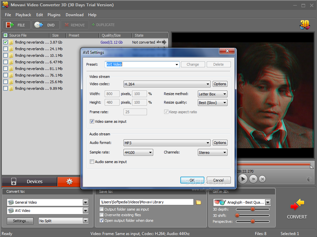Click the Movavi 3D app icon in title bar

coord(5,5)
